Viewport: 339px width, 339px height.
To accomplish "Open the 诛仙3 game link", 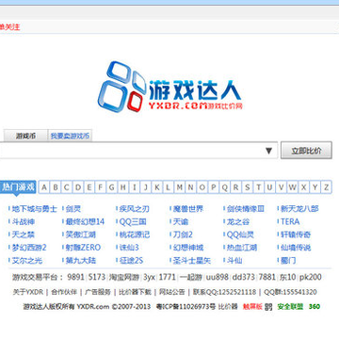I will click(x=129, y=248).
